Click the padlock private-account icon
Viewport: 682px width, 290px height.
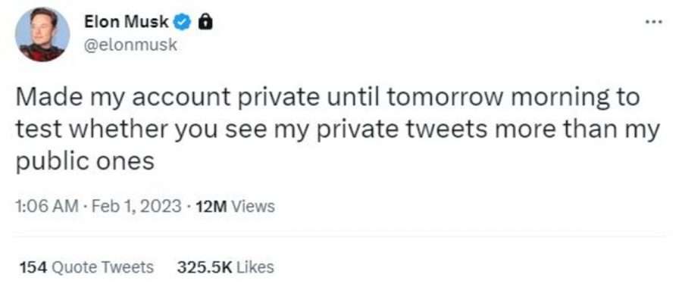[x=205, y=22]
